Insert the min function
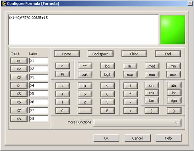The width and height of the screenshot is (194, 151). tap(173, 66)
